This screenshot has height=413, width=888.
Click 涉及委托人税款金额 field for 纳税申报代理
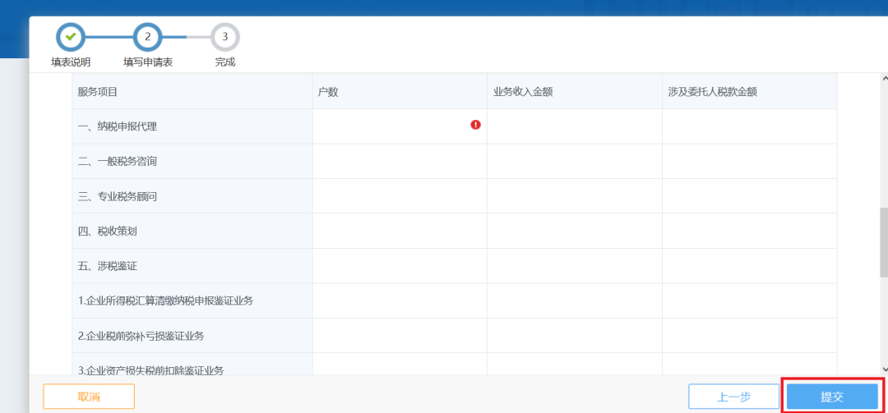tap(750, 126)
